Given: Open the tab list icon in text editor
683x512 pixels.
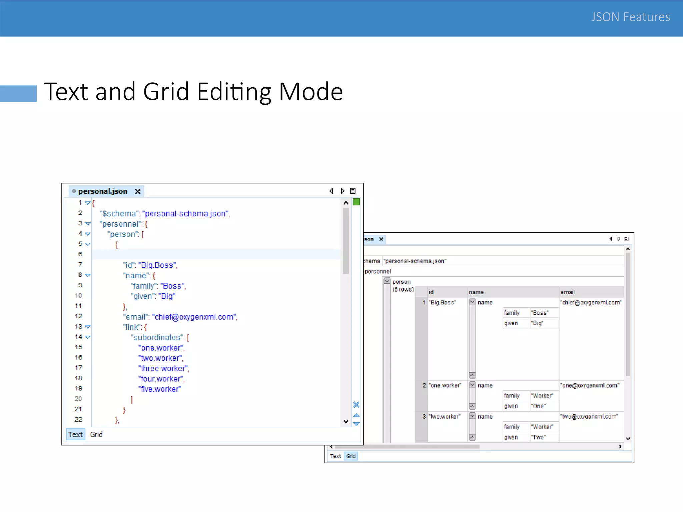Looking at the screenshot, I should 353,191.
